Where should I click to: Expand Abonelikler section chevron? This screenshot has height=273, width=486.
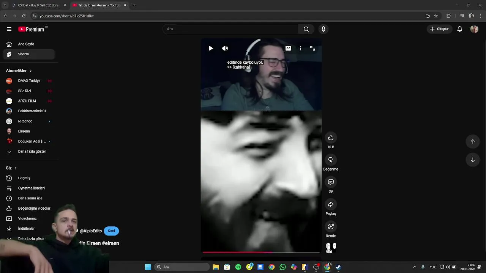click(30, 71)
